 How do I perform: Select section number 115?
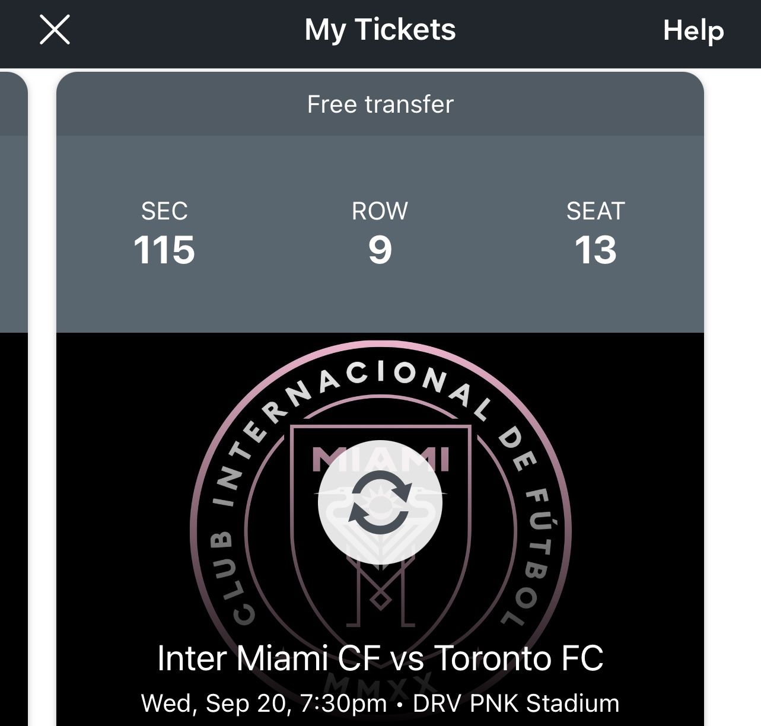(164, 250)
